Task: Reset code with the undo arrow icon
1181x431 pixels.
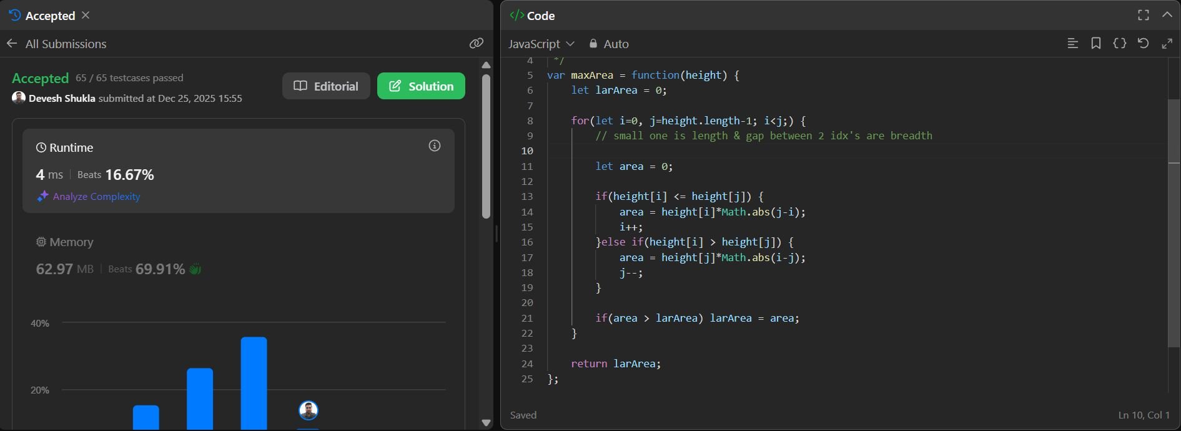Action: pos(1143,44)
